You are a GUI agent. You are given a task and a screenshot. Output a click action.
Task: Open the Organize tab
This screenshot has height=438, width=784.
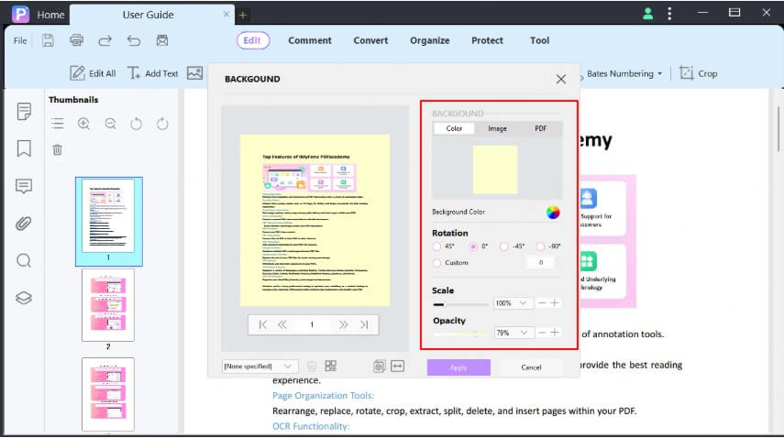tap(429, 40)
